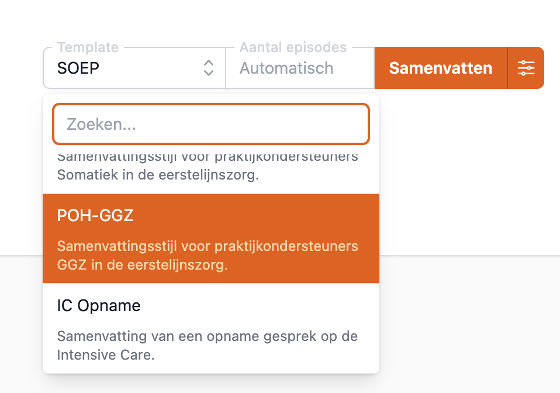Select the POH-GGZ template option
Screen dimensions: 560x393
point(211,239)
